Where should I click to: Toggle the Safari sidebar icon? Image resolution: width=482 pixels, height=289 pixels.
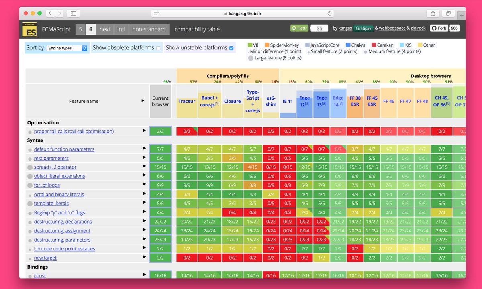[x=73, y=13]
